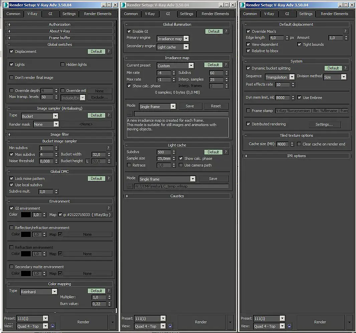Enable the Retrace checkbox in Light cache

point(129,165)
